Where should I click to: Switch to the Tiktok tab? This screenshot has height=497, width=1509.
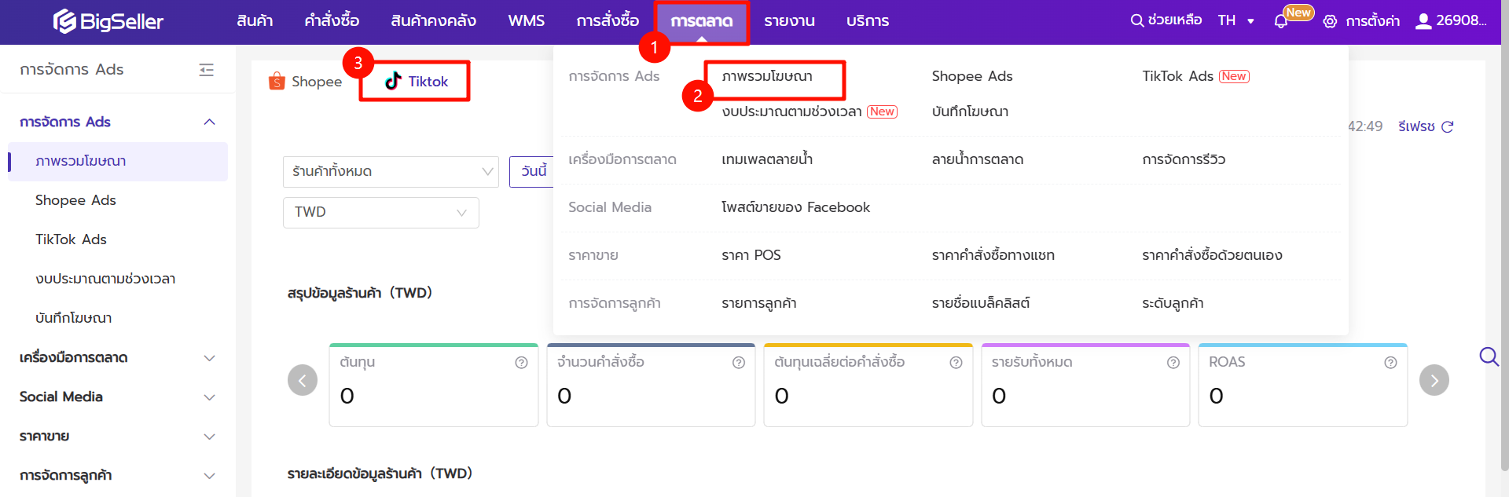pos(416,82)
